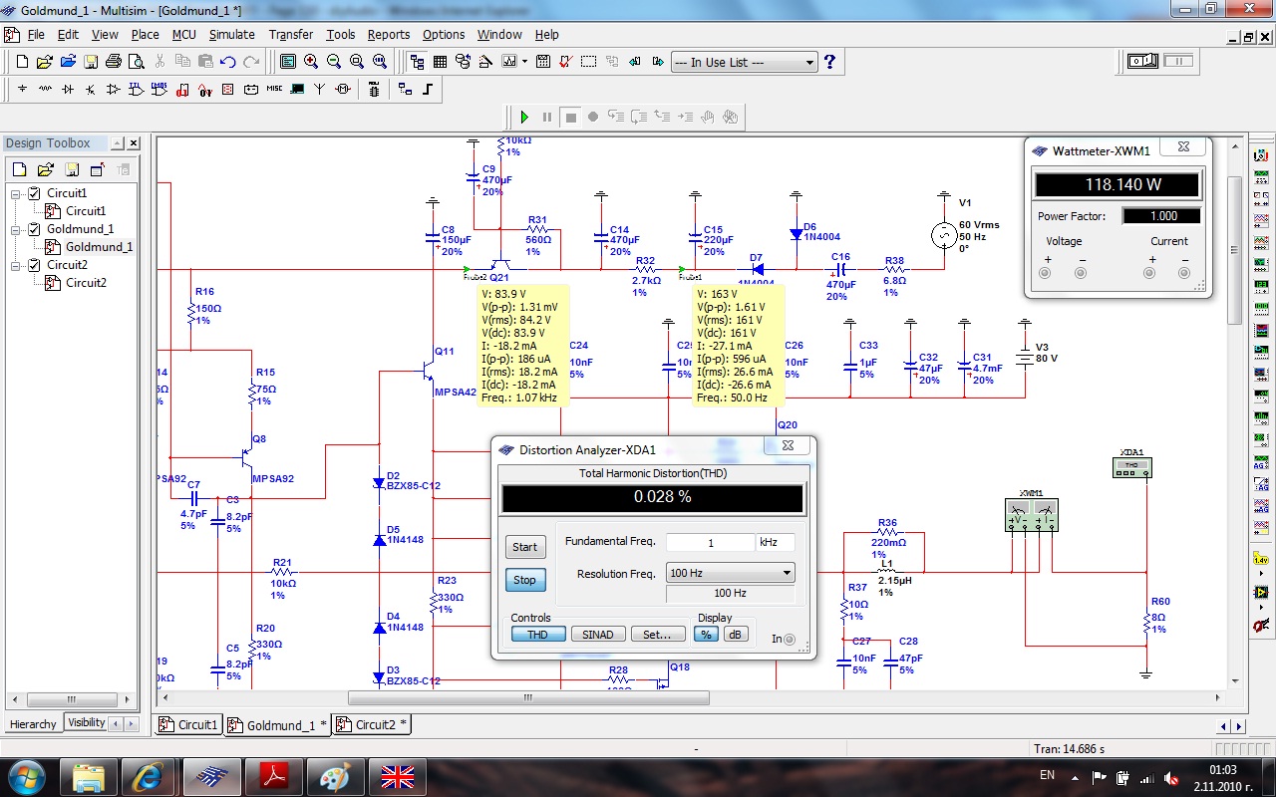Place a Diode component icon
1276x797 pixels.
(x=69, y=90)
